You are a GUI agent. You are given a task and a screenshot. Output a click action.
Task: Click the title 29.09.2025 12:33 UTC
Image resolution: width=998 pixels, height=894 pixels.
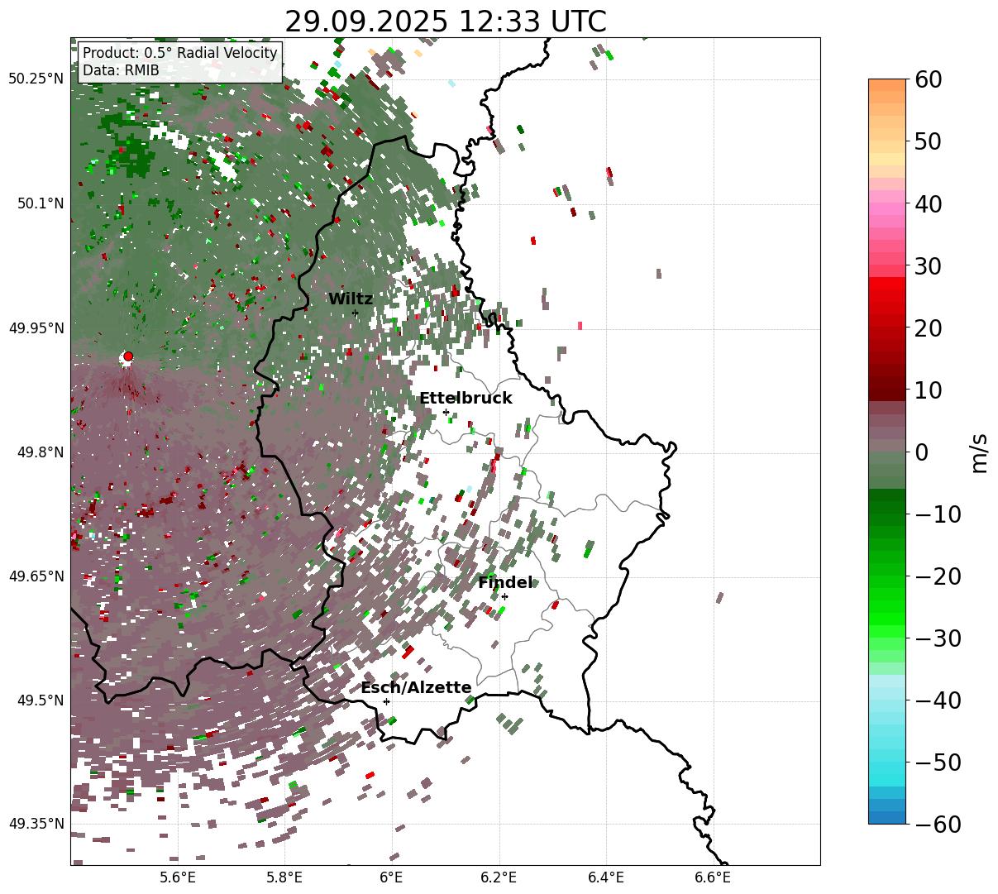click(445, 22)
